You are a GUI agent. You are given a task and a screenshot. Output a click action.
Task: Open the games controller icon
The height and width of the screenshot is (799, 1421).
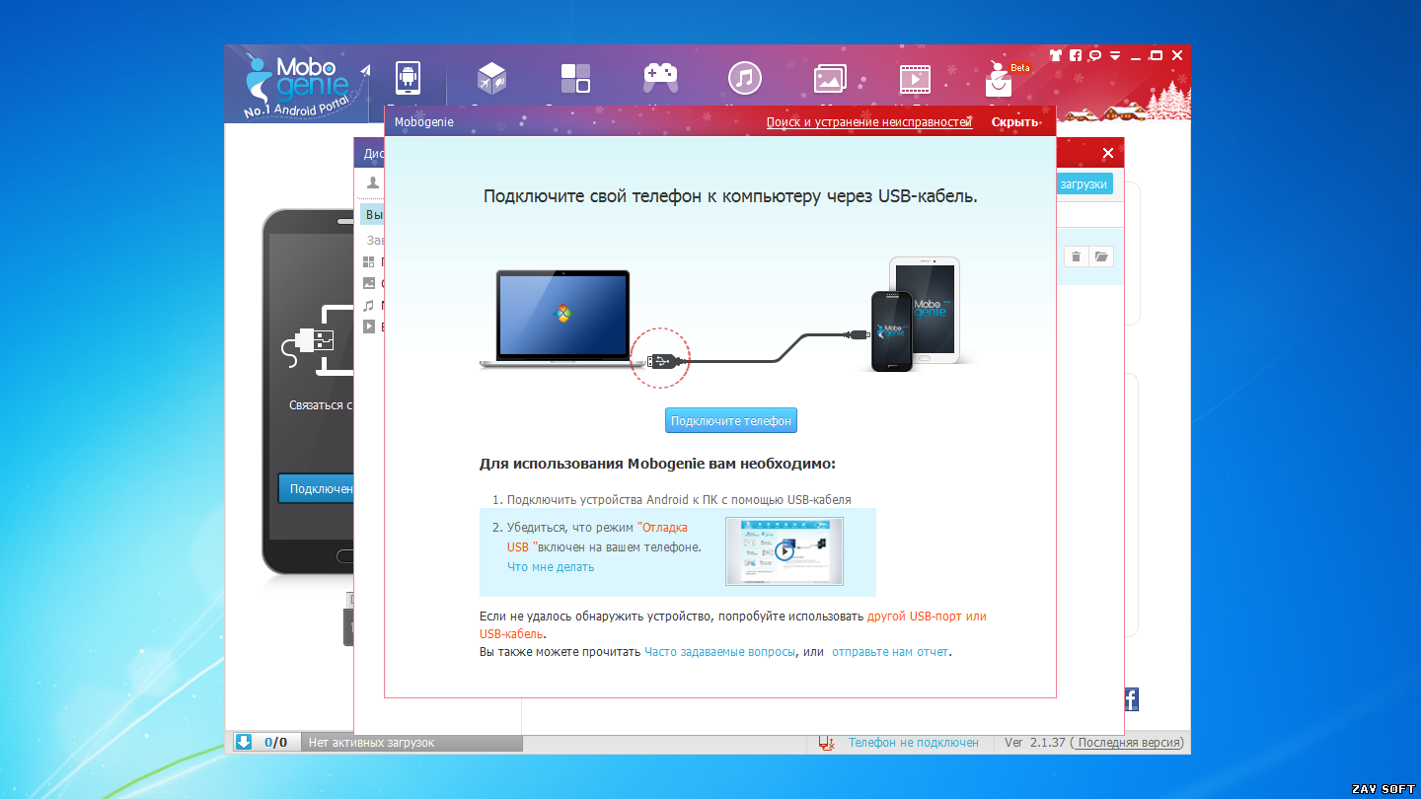(660, 77)
